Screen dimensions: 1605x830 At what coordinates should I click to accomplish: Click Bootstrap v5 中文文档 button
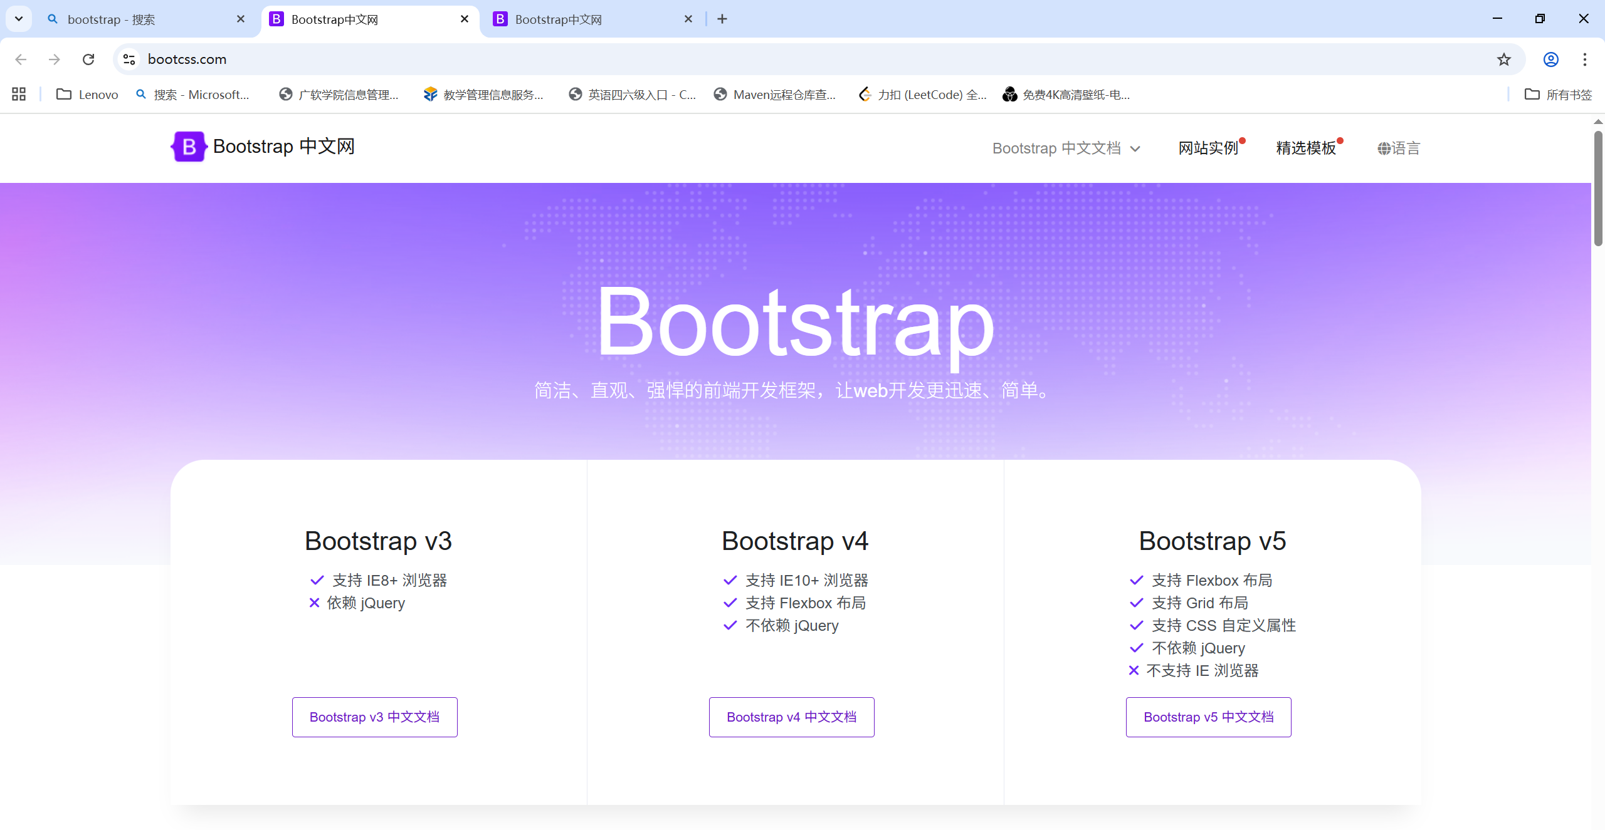1208,717
